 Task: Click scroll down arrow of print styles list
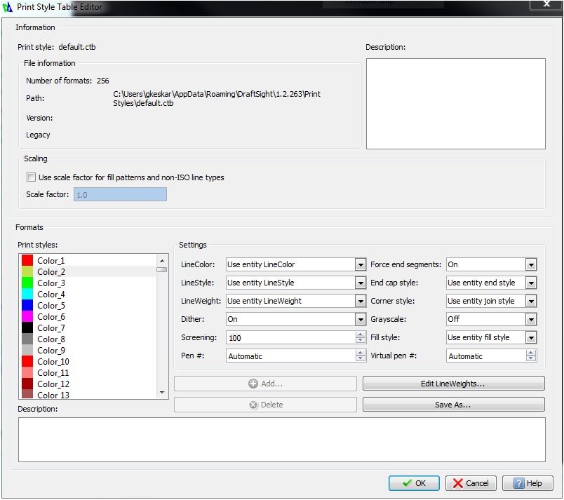pyautogui.click(x=162, y=392)
